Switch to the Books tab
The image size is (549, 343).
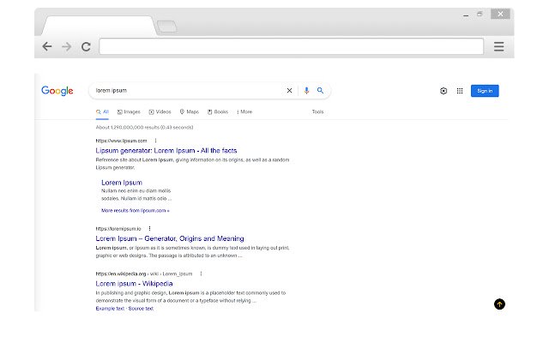tap(217, 112)
